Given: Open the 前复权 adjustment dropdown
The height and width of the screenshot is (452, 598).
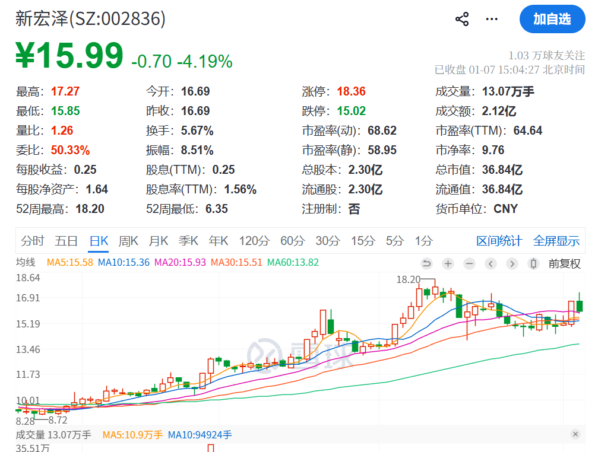Looking at the screenshot, I should pyautogui.click(x=564, y=263).
